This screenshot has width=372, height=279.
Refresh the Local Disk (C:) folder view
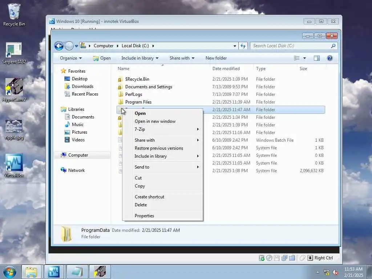[243, 46]
